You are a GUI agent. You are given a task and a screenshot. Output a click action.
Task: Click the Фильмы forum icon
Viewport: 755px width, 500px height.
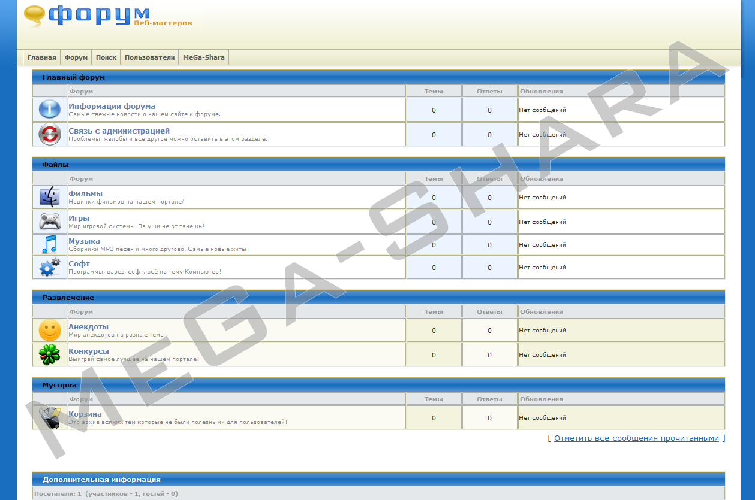pos(50,197)
